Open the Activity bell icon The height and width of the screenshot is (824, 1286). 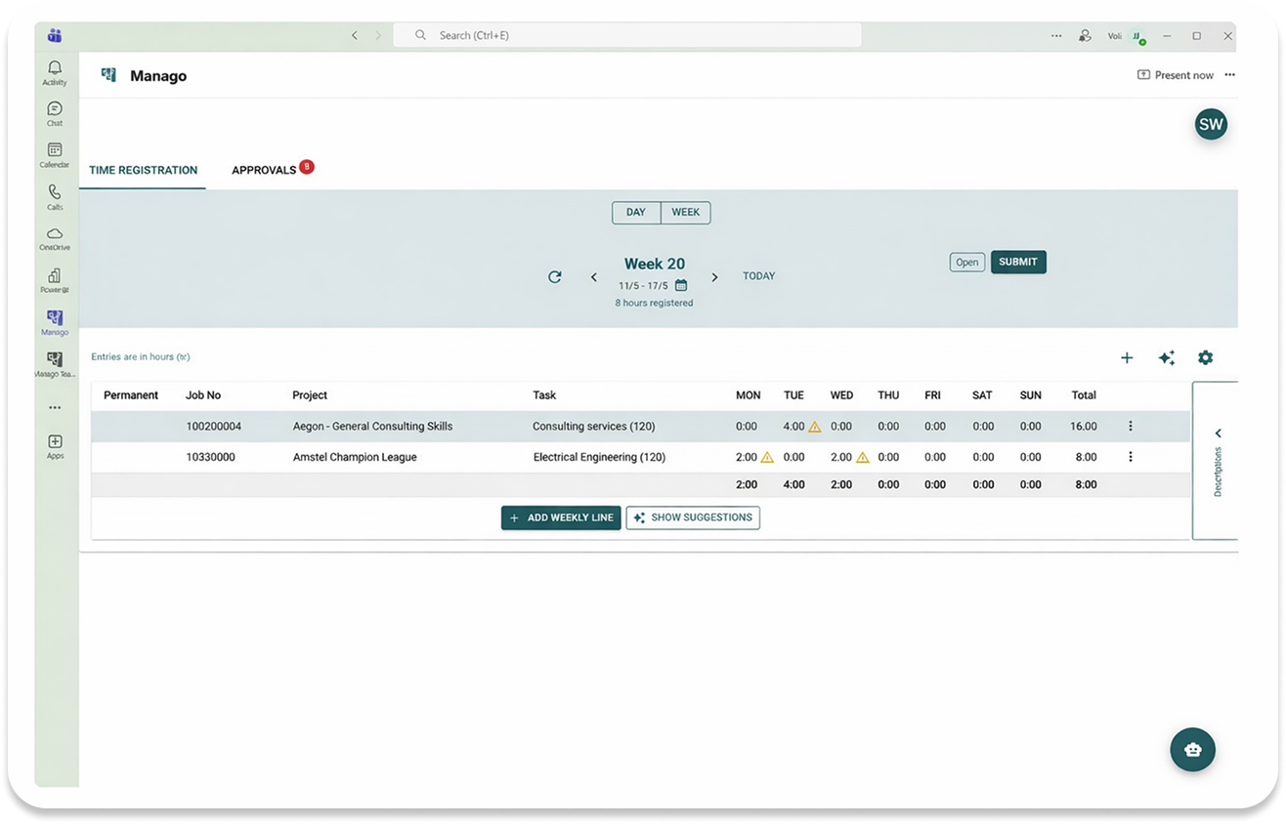[55, 72]
